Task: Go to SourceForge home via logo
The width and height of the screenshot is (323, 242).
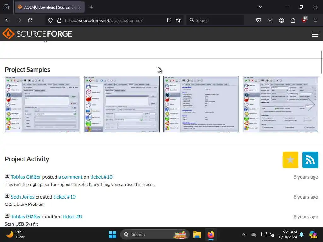Action: (37, 34)
